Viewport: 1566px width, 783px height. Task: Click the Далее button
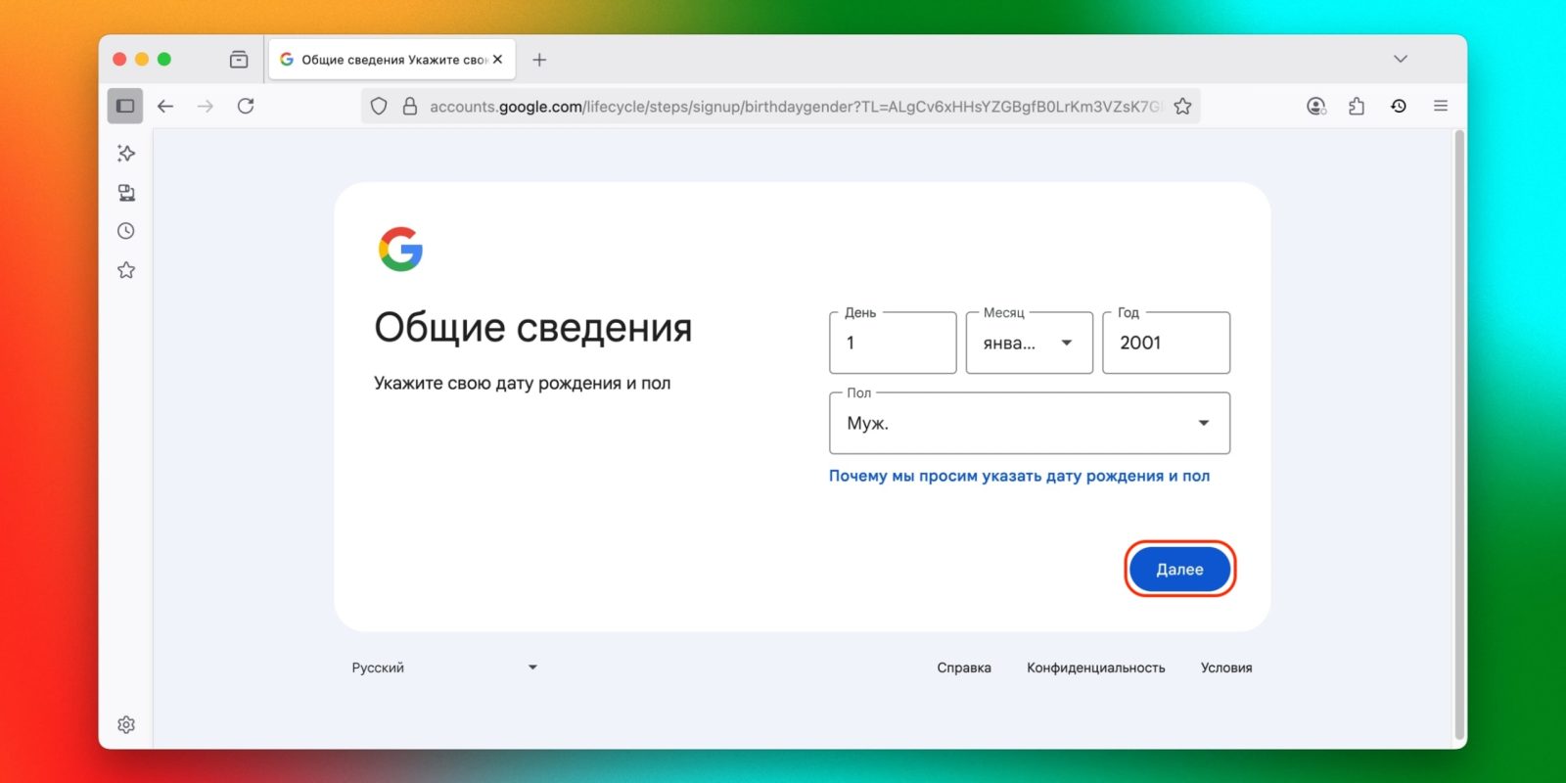pyautogui.click(x=1179, y=570)
